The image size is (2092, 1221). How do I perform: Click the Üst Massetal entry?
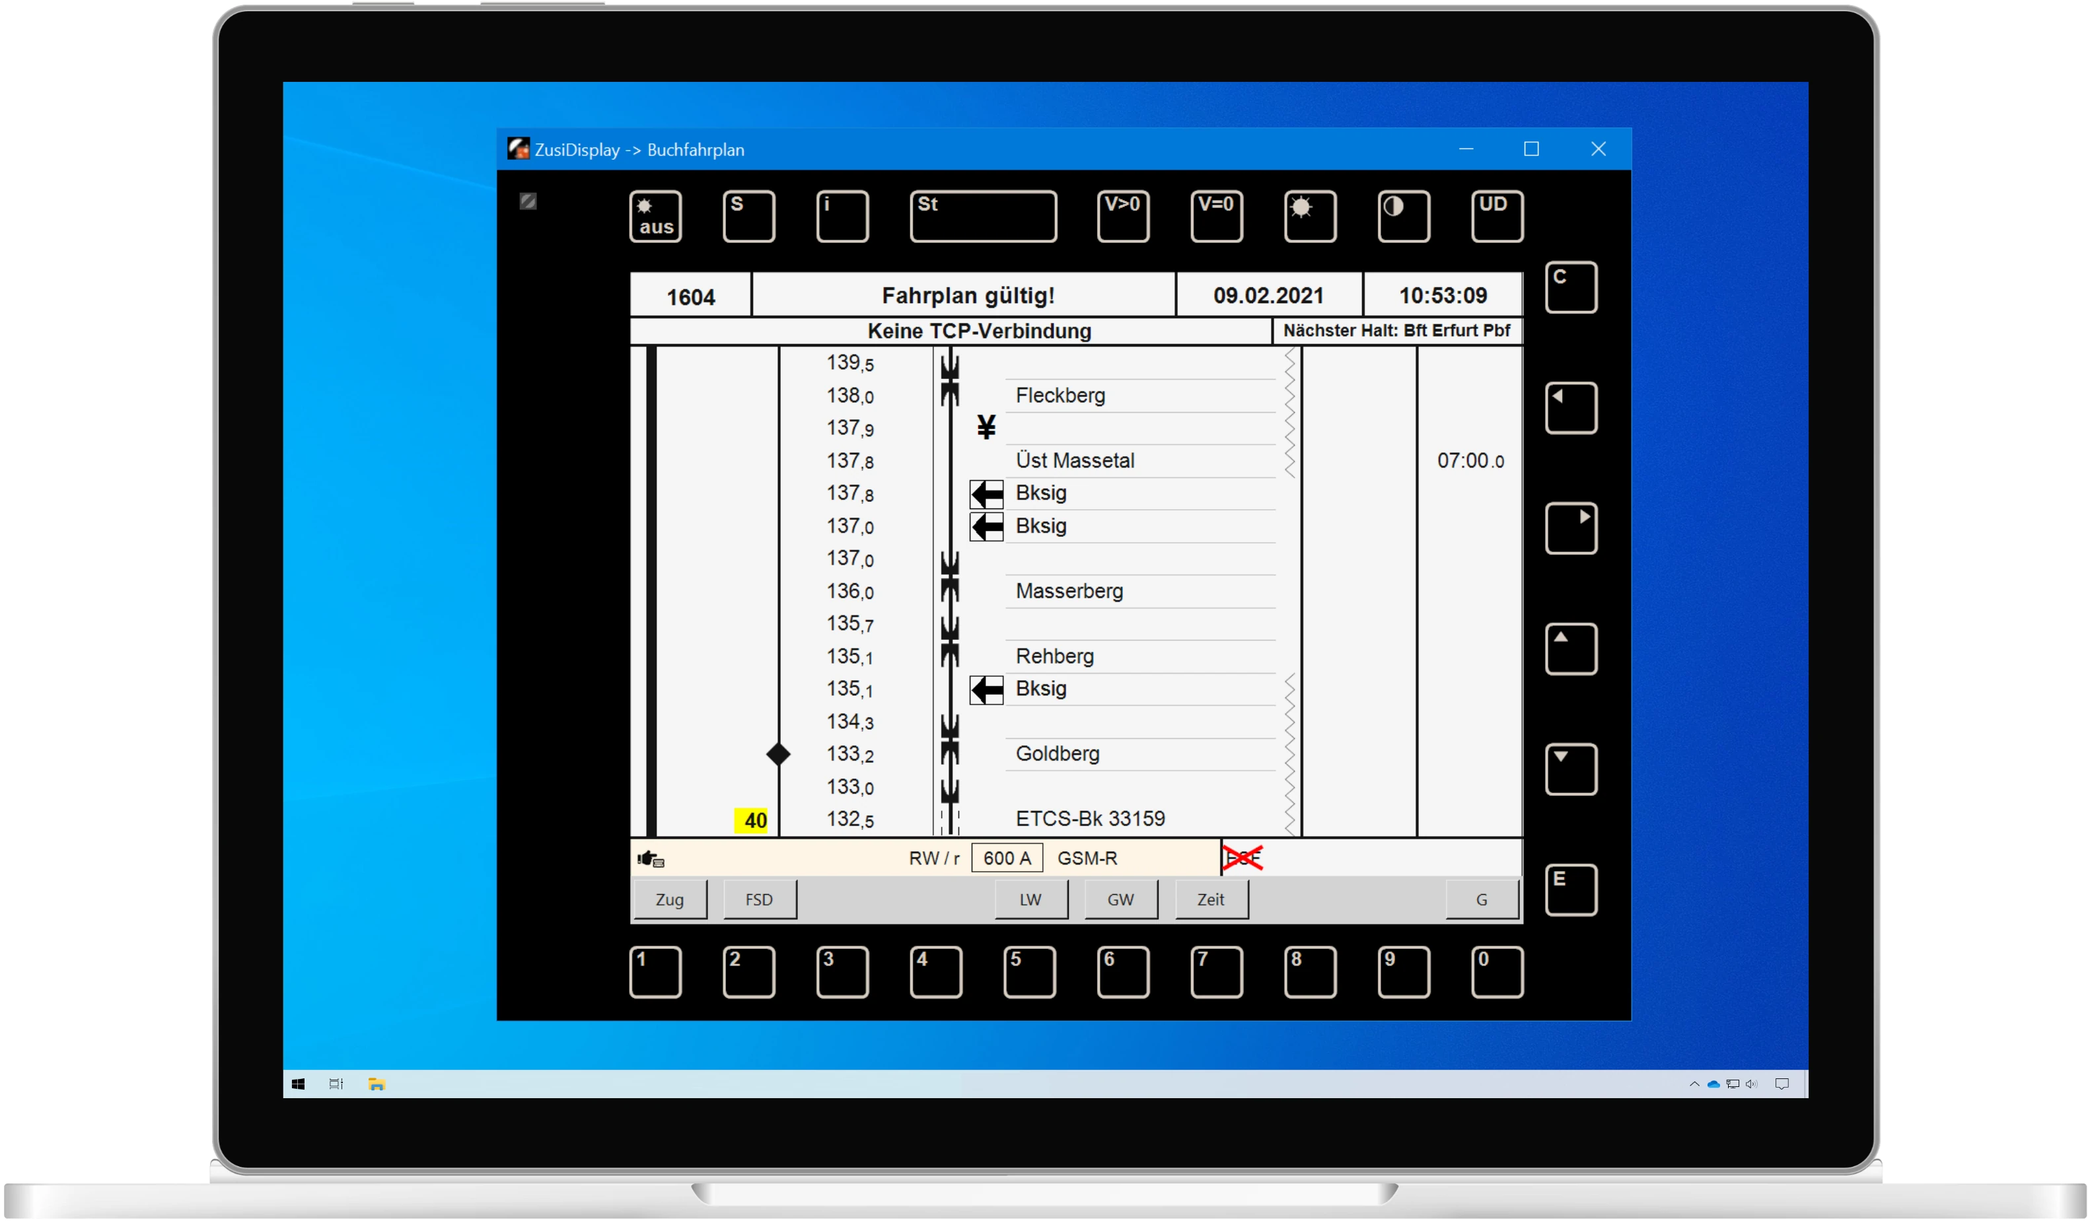[1075, 460]
